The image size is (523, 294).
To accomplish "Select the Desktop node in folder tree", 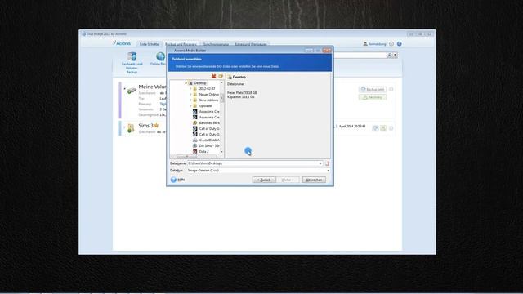I will (x=198, y=83).
